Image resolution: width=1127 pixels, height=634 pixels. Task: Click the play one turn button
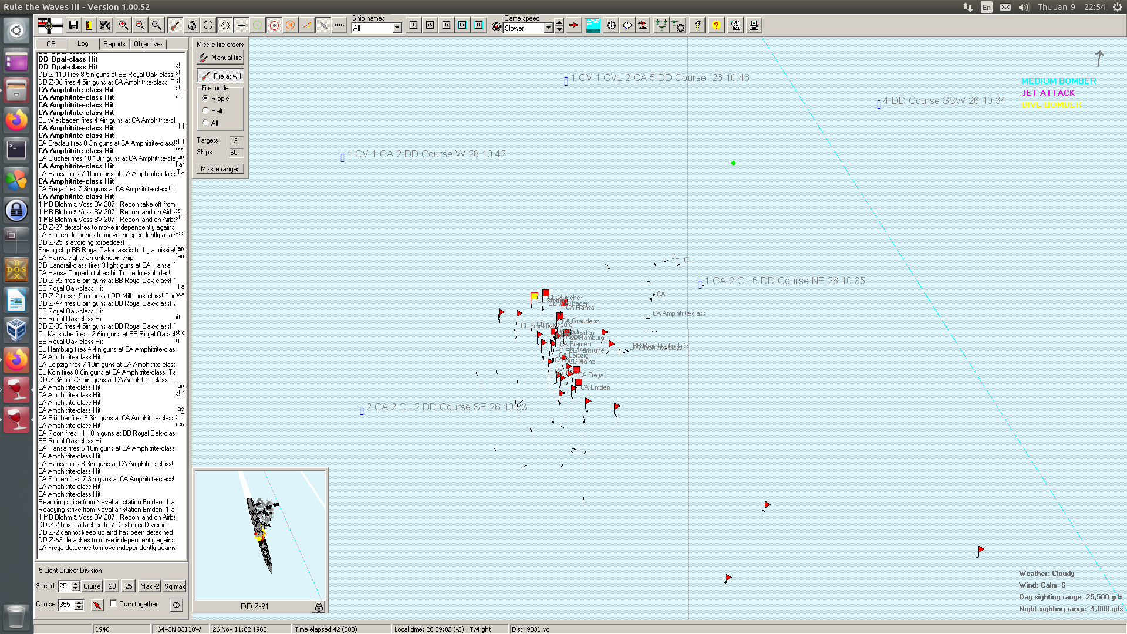[x=414, y=25]
